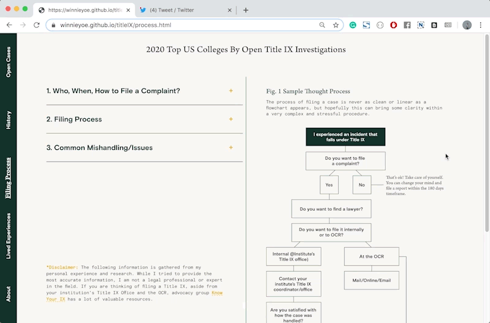The height and width of the screenshot is (323, 490).
Task: Switch to the Tweet / Twitter tab
Action: coord(186,10)
